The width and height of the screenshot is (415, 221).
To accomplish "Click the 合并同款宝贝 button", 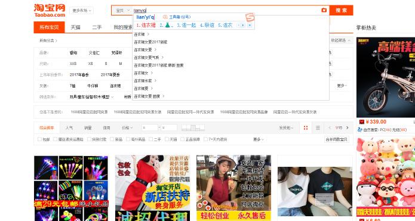I will [x=336, y=139].
